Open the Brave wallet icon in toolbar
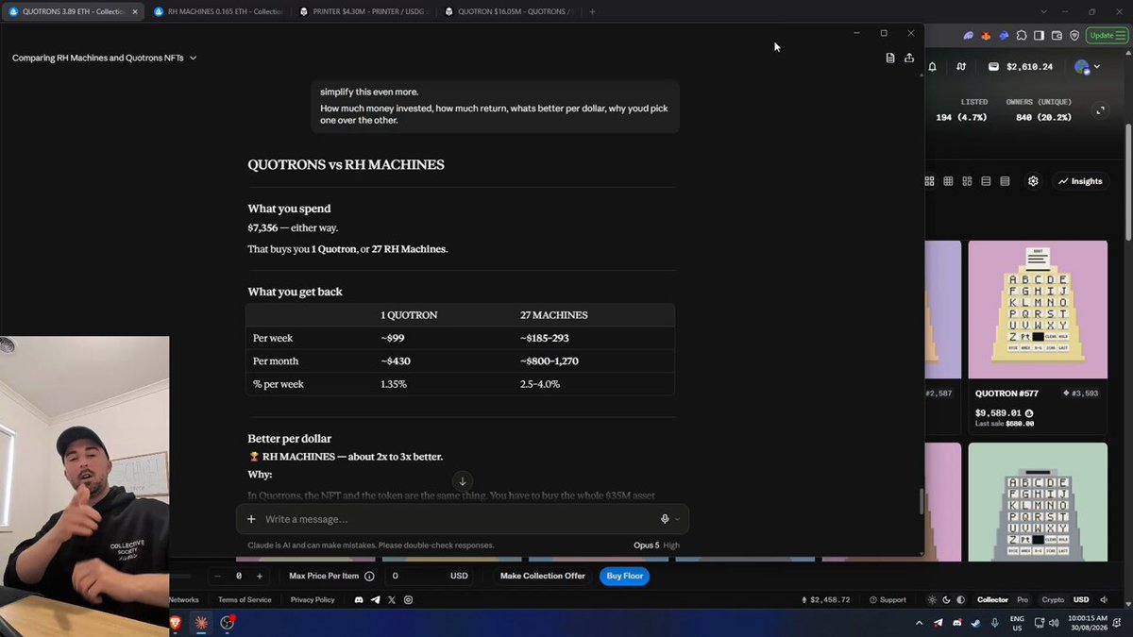The width and height of the screenshot is (1133, 637). 1057,36
